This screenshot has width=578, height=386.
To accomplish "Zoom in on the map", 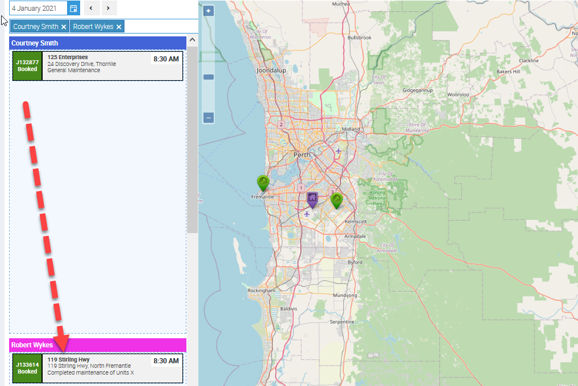I will coord(209,11).
